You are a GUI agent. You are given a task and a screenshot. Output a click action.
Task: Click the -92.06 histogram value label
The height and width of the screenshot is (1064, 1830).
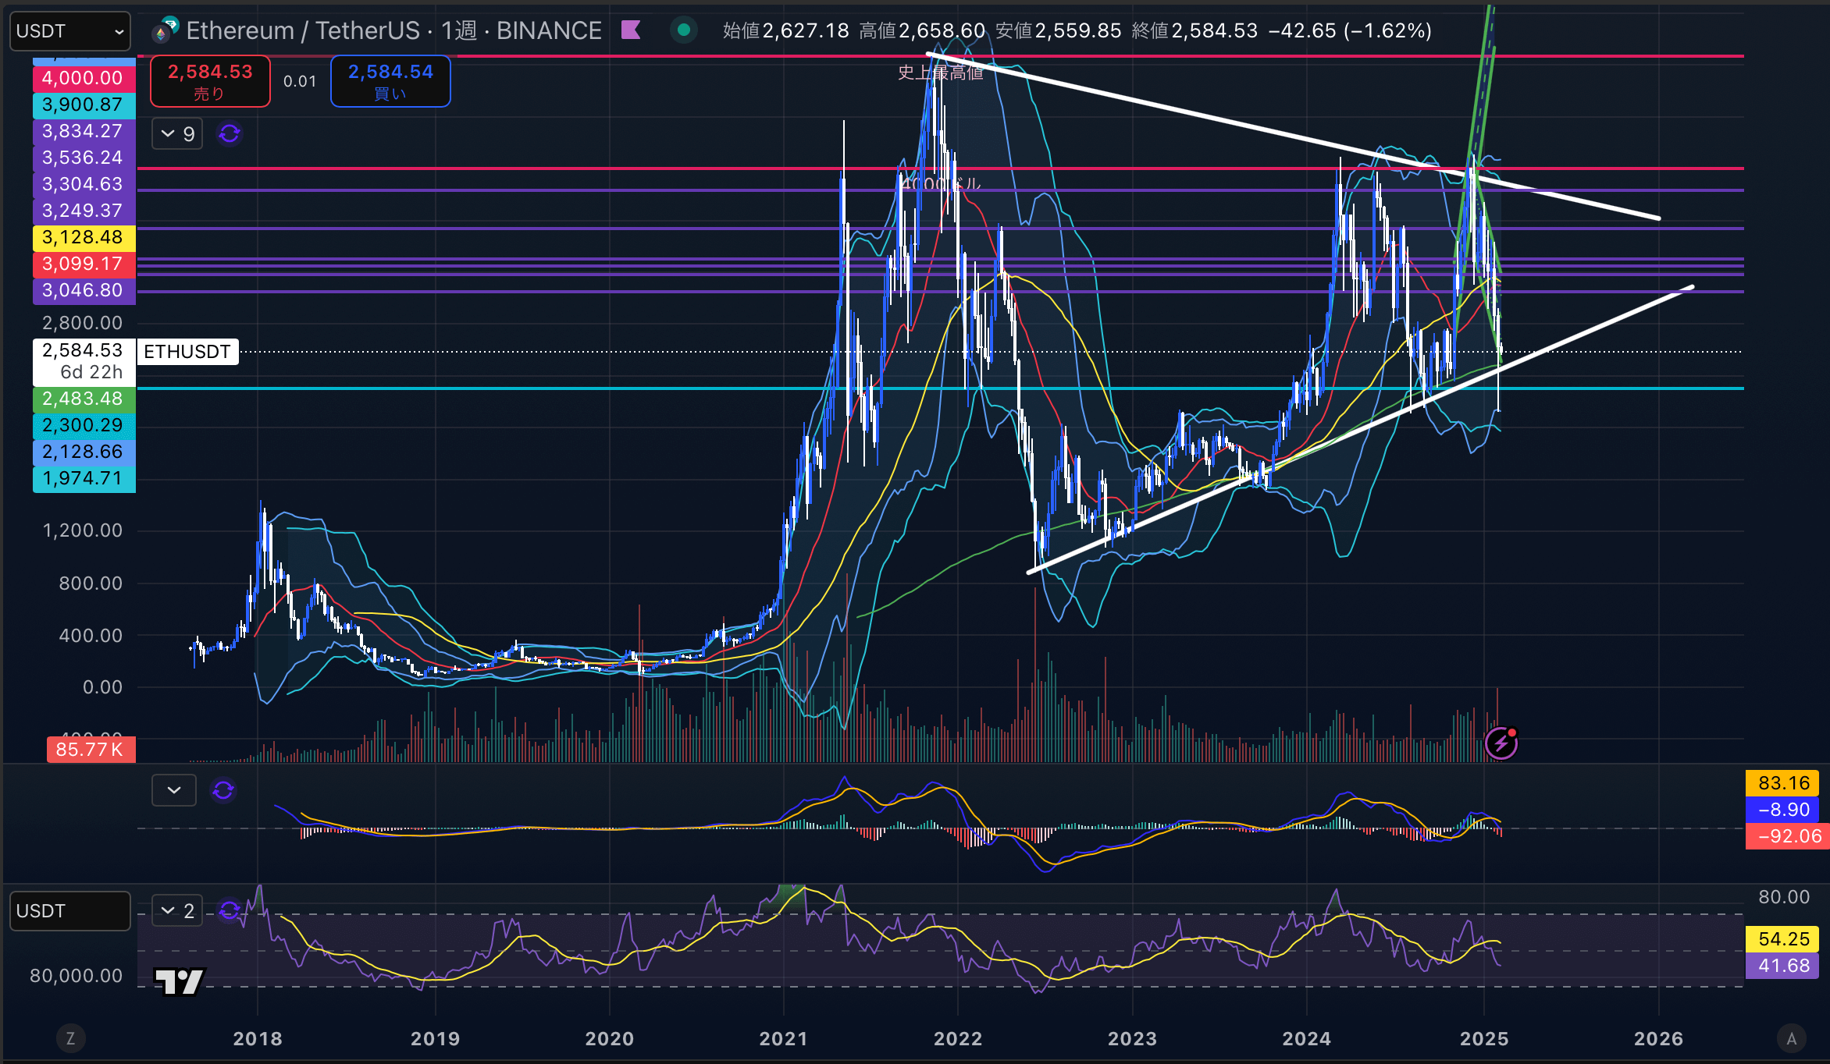coord(1788,836)
